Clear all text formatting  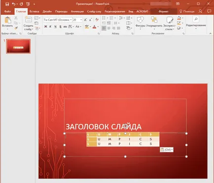(x=97, y=20)
